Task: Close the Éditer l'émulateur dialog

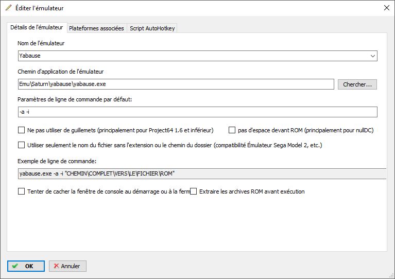Action: (387, 8)
